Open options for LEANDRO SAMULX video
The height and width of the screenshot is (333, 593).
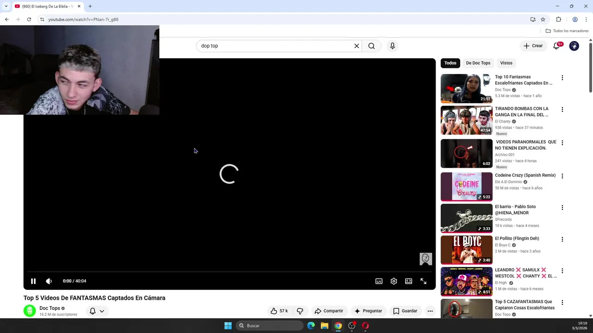562,271
